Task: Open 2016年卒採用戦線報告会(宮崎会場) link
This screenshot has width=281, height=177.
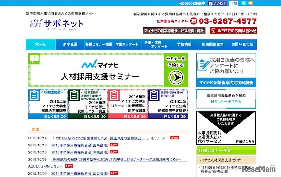Action: [x=80, y=145]
